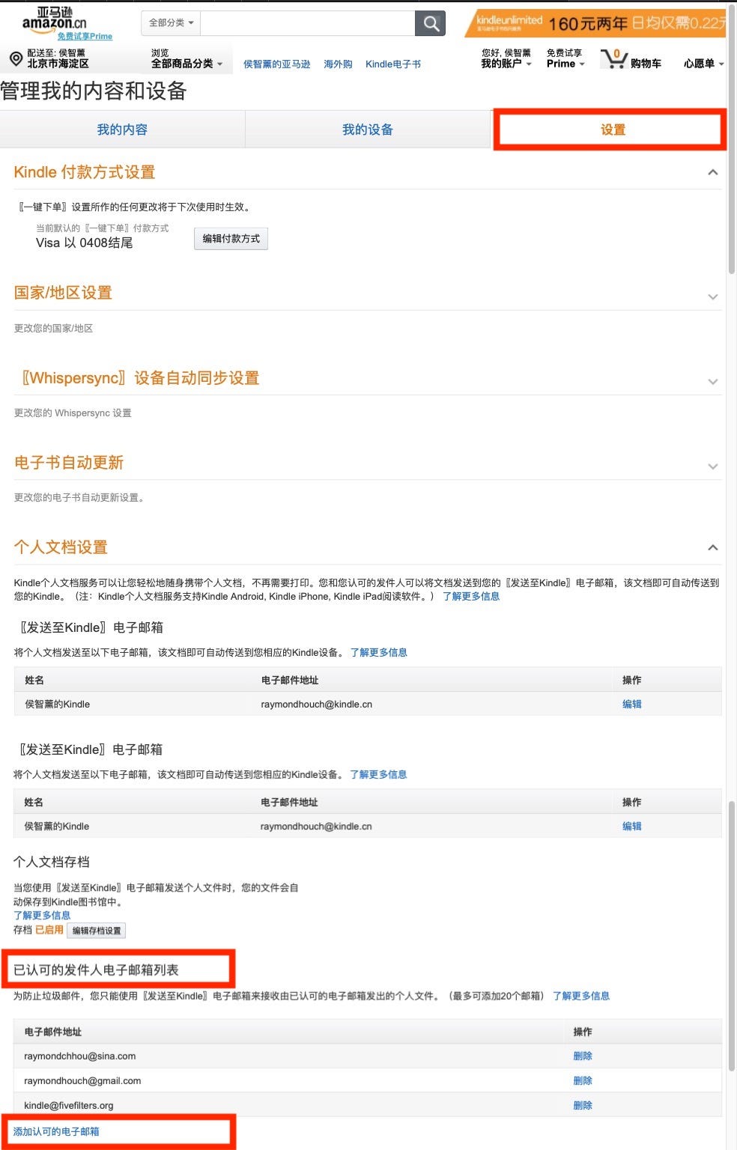Delete raymondhouch@gmail.com from approved list
The image size is (737, 1150).
(x=583, y=1081)
